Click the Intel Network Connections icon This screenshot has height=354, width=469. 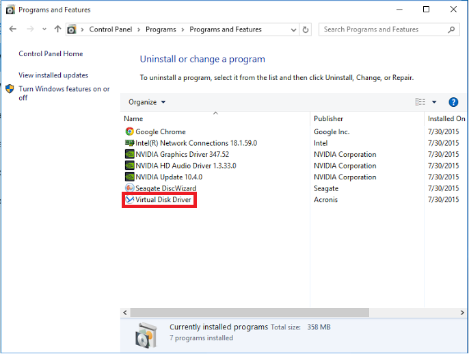(x=129, y=143)
